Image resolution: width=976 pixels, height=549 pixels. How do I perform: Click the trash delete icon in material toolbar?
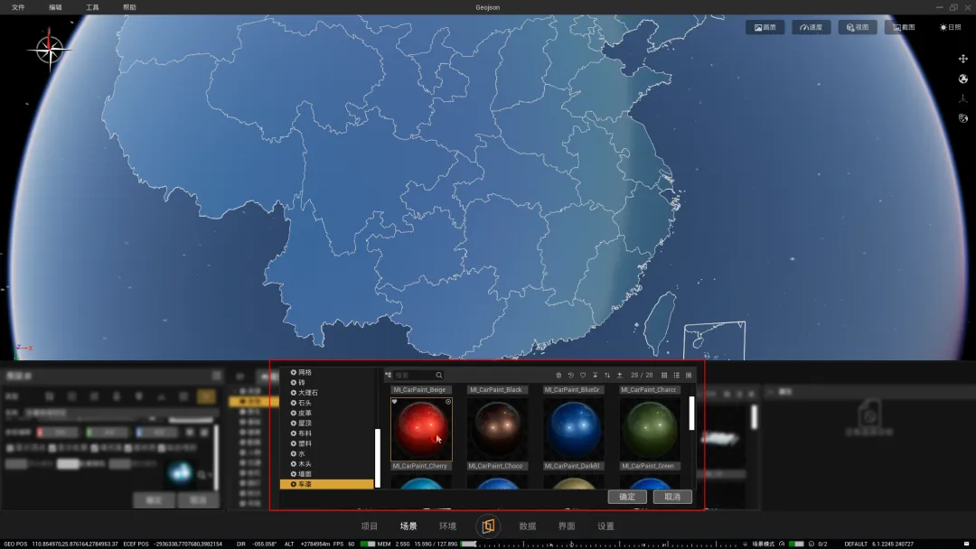(x=558, y=375)
